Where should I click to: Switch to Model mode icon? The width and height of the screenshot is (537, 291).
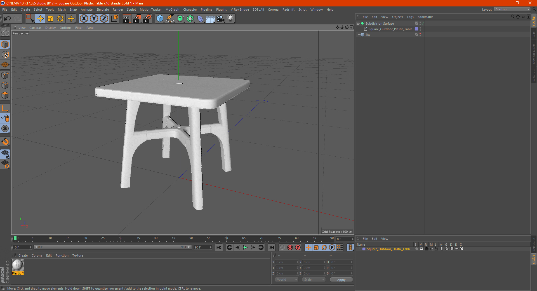tap(5, 45)
